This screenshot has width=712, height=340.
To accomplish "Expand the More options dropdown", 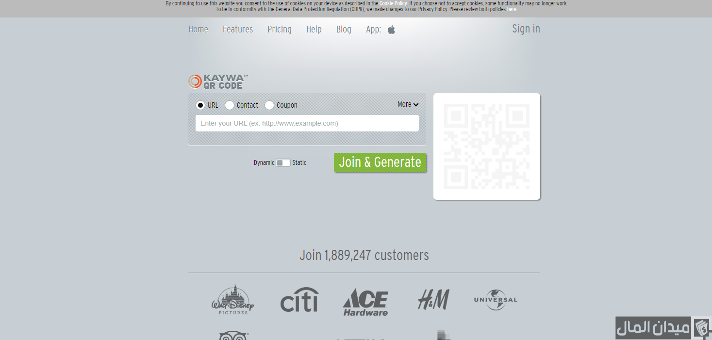I will 408,104.
